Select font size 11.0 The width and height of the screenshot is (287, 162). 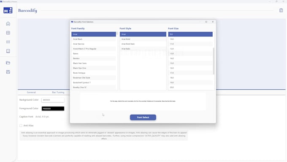pyautogui.click(x=190, y=44)
